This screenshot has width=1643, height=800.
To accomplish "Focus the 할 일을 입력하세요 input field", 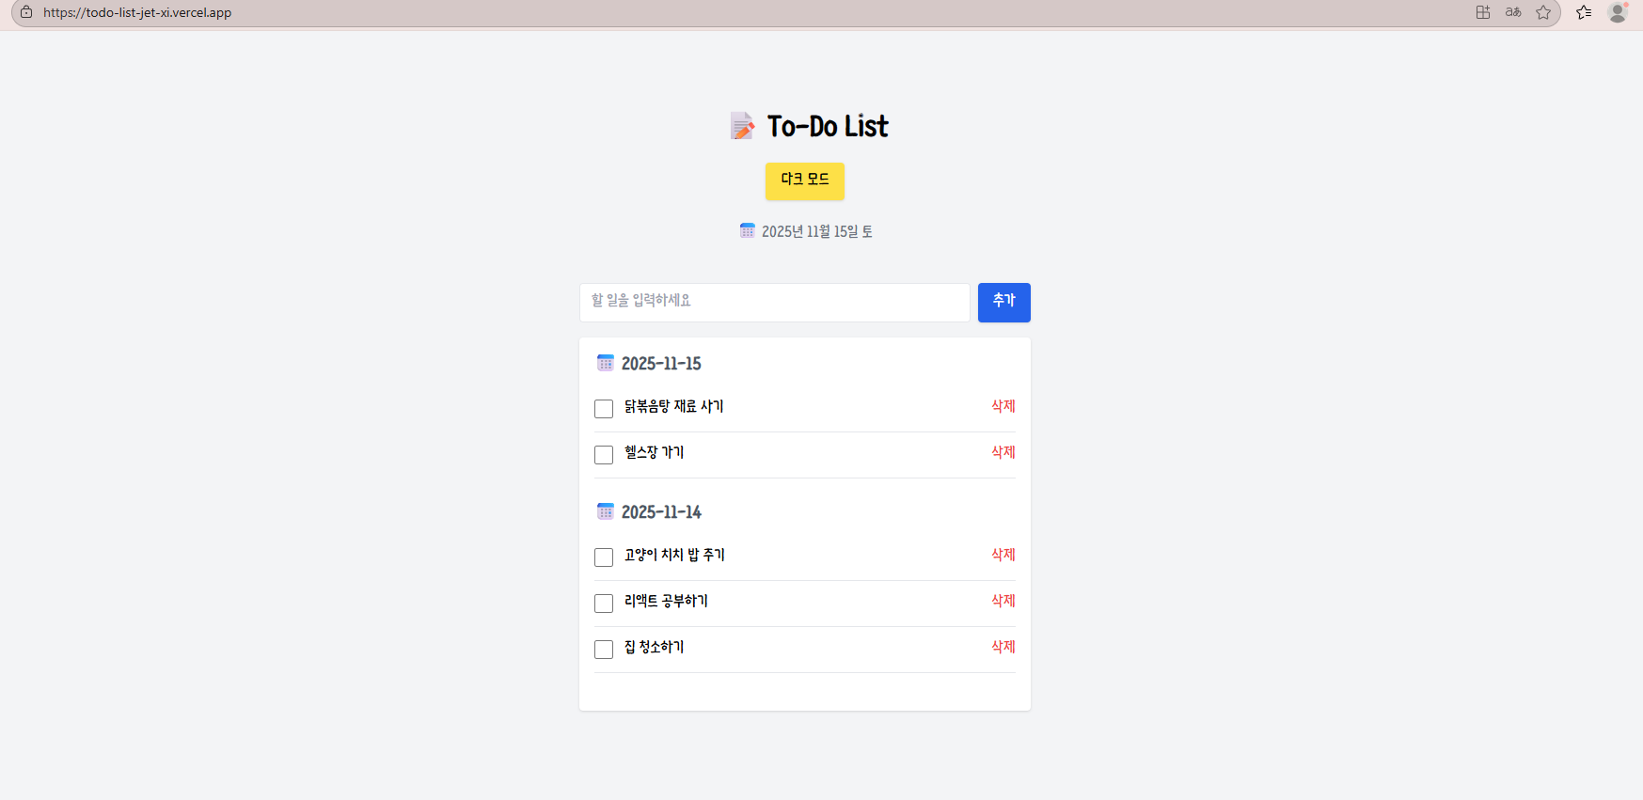I will click(x=775, y=303).
